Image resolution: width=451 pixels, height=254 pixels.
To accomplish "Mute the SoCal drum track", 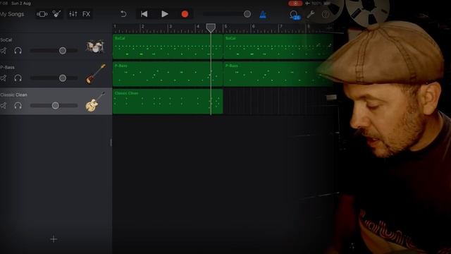I will click(x=4, y=51).
